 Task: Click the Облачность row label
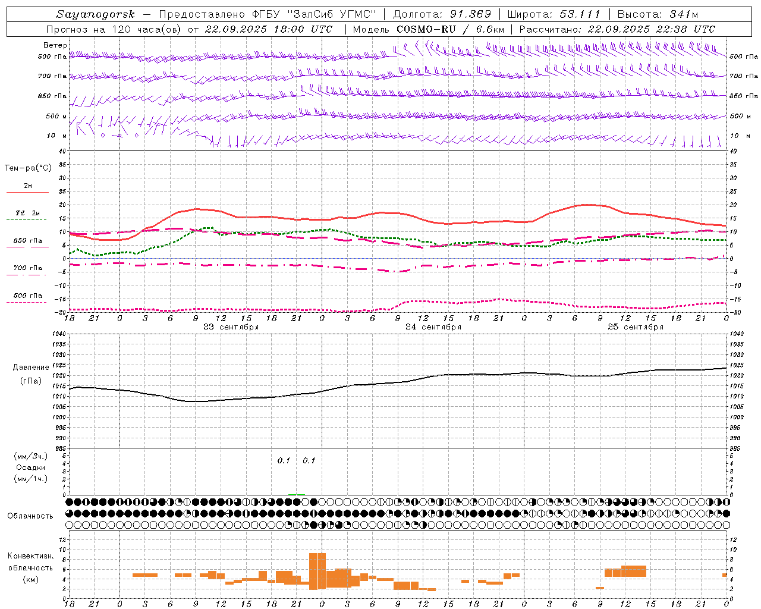(30, 516)
